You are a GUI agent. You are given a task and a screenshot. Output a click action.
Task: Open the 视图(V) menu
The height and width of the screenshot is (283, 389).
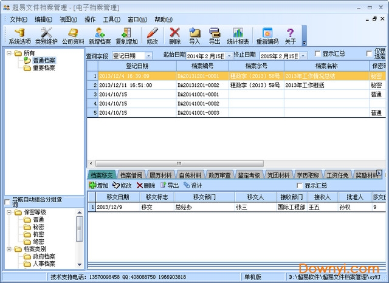(68, 19)
